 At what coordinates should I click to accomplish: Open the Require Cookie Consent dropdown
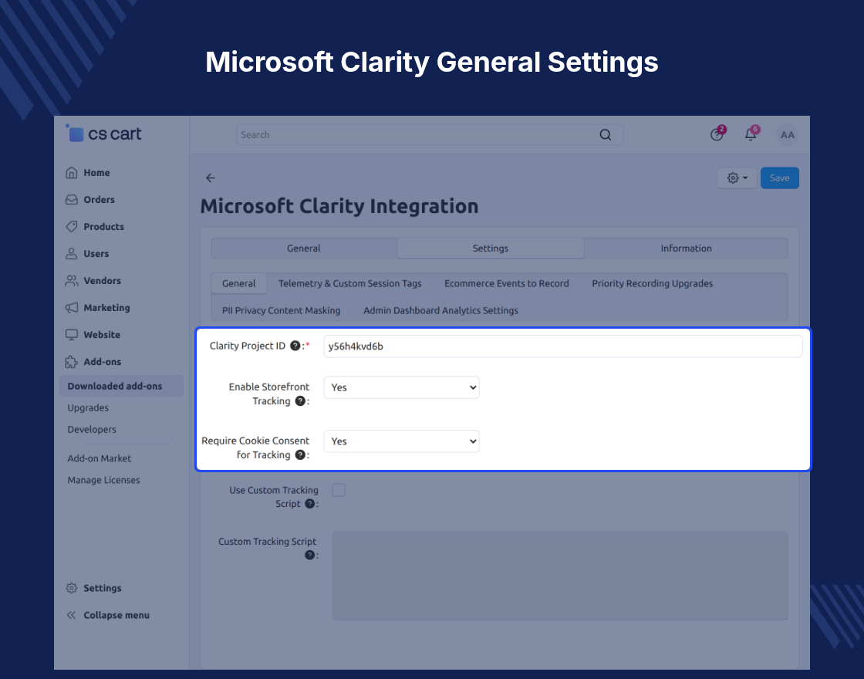[401, 441]
